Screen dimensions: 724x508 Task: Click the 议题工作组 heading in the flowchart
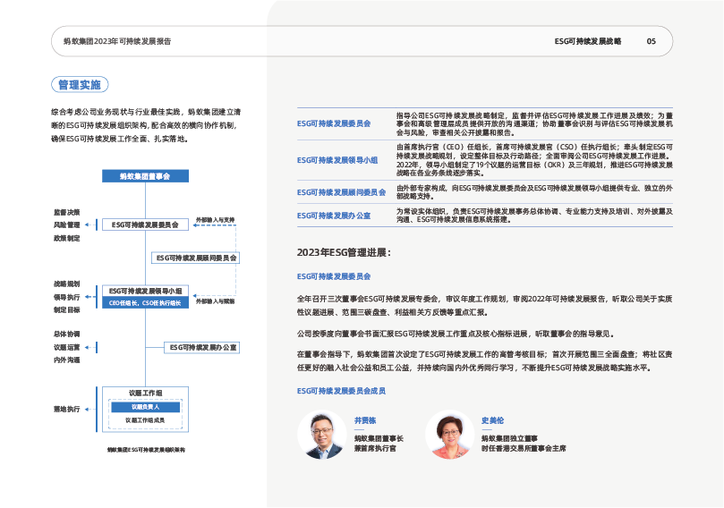coord(145,393)
